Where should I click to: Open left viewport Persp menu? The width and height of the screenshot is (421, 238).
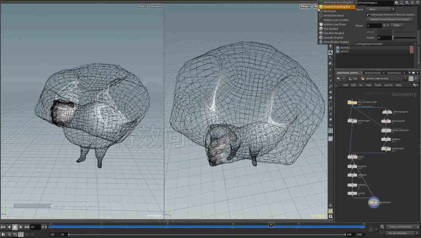point(142,6)
